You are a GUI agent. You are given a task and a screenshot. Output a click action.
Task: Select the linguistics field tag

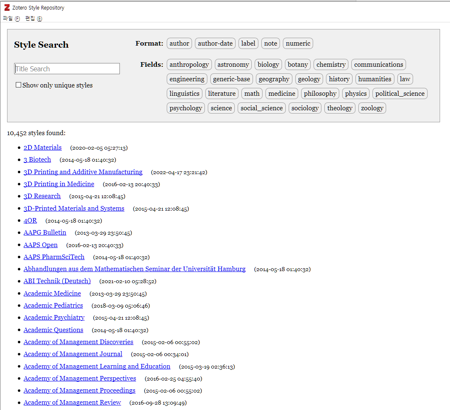184,94
